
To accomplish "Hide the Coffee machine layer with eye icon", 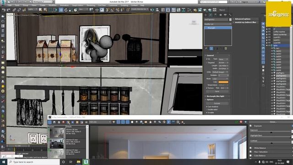I will (269, 32).
